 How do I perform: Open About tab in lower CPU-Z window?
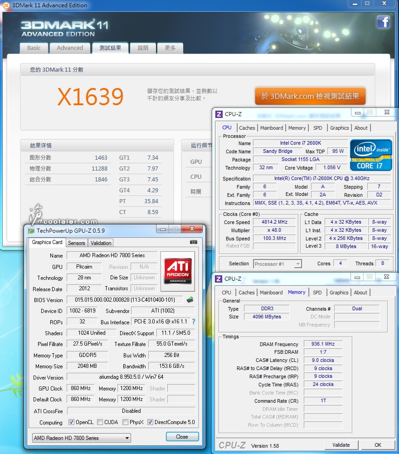click(360, 293)
